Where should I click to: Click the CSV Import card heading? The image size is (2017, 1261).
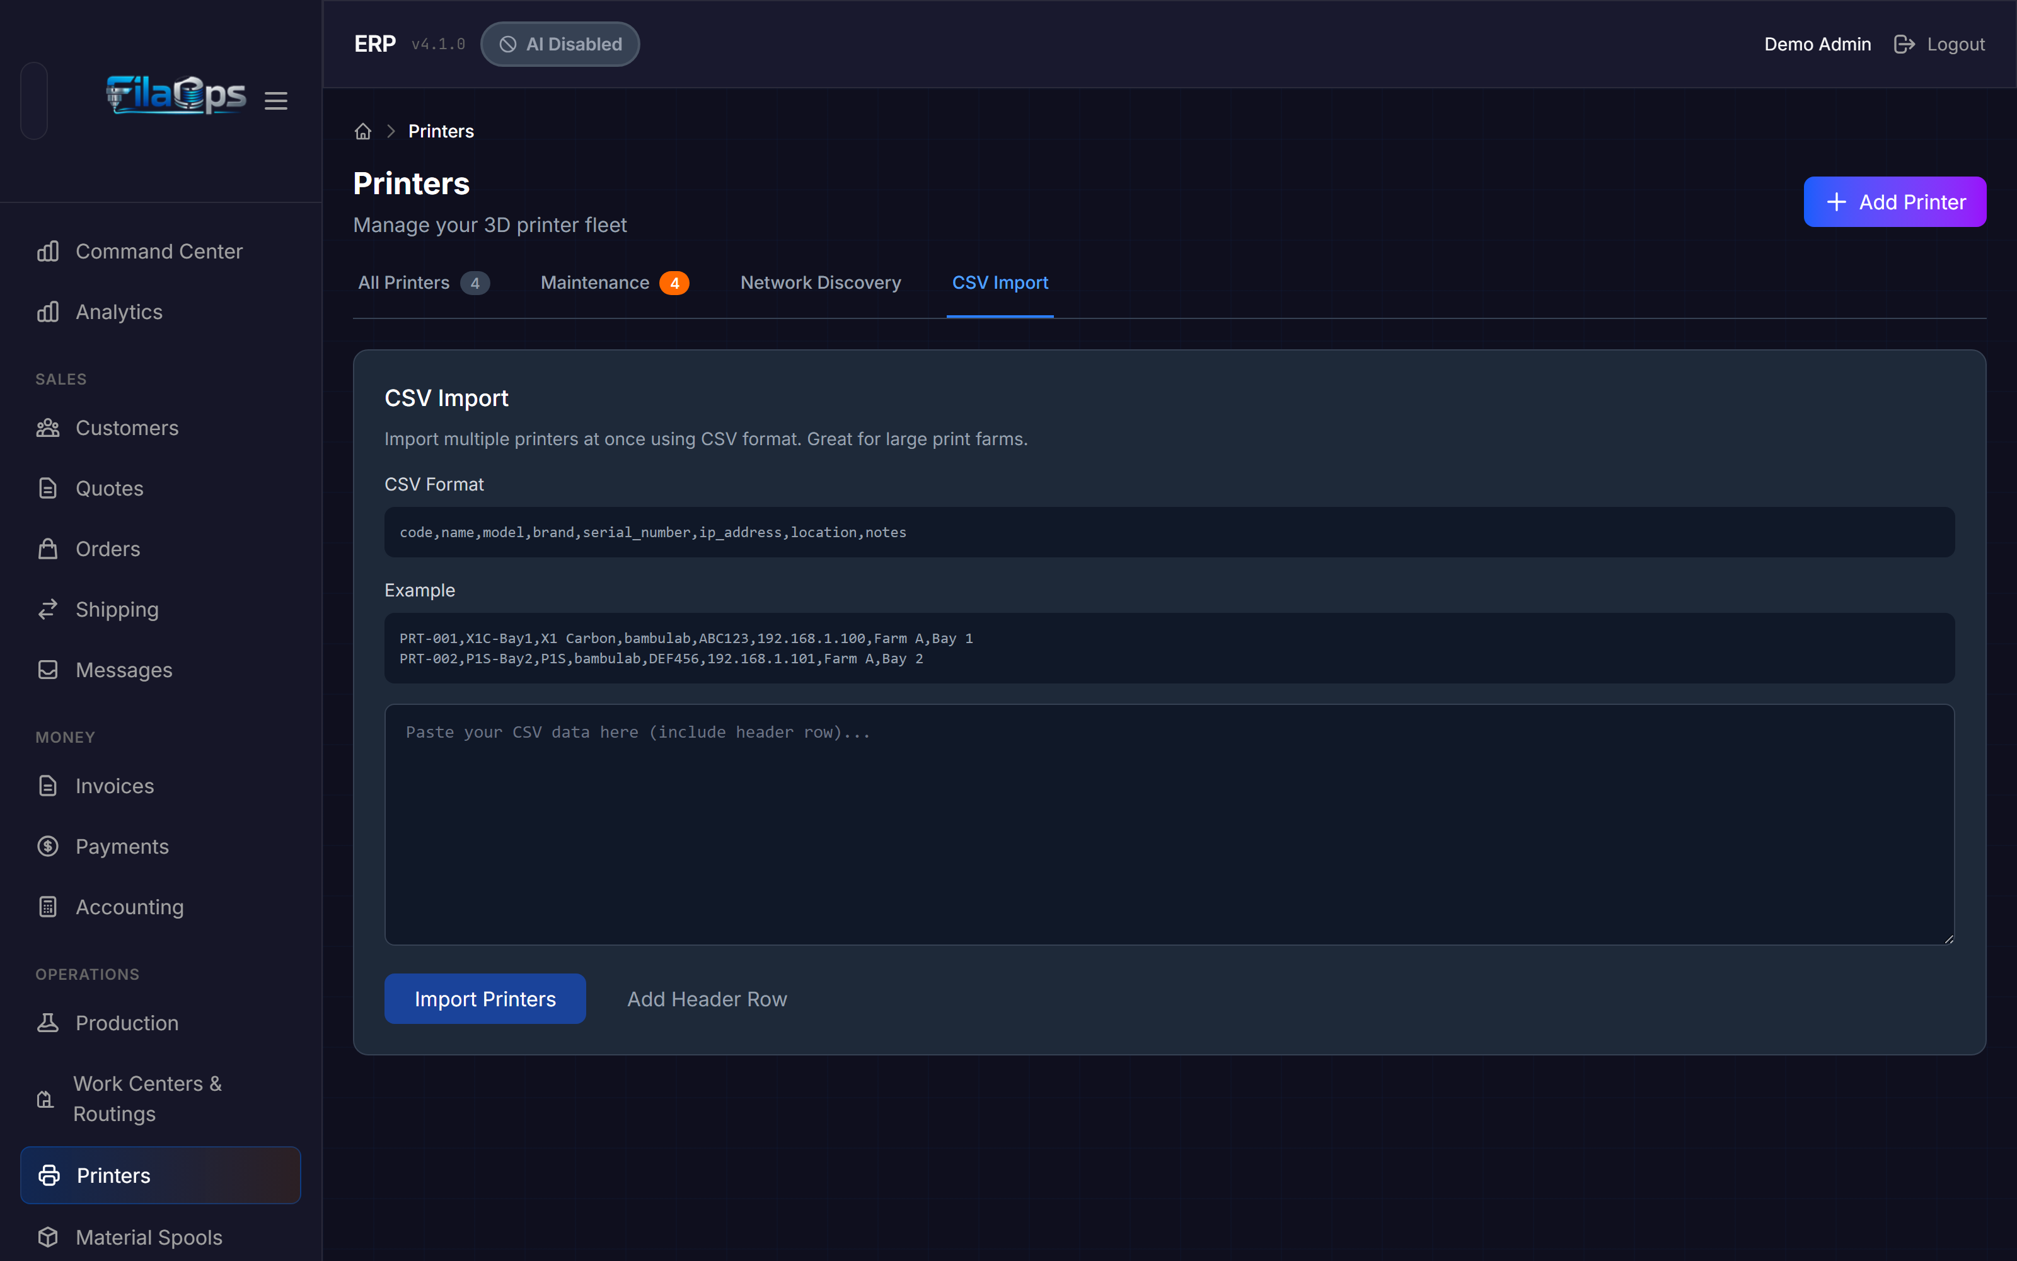(446, 398)
